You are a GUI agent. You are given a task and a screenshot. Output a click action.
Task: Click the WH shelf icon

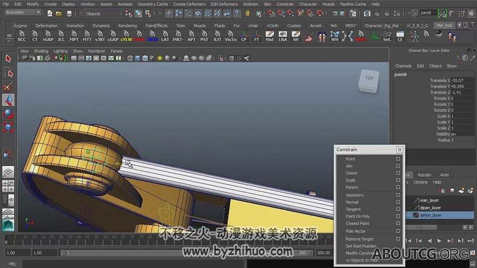tap(334, 36)
